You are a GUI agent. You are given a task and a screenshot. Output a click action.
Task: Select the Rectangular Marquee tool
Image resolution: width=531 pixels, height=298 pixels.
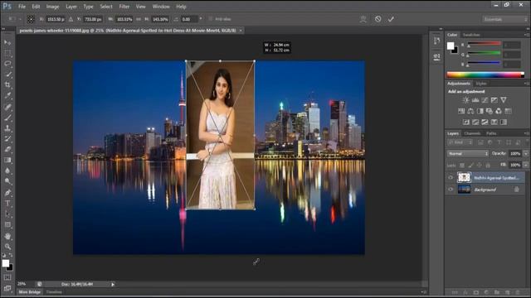[x=7, y=53]
